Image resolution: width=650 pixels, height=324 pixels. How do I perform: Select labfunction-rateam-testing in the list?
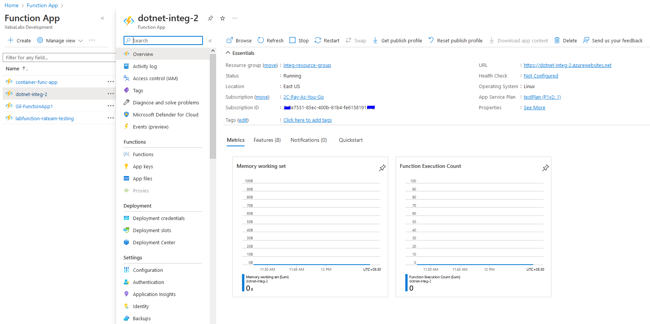(45, 118)
